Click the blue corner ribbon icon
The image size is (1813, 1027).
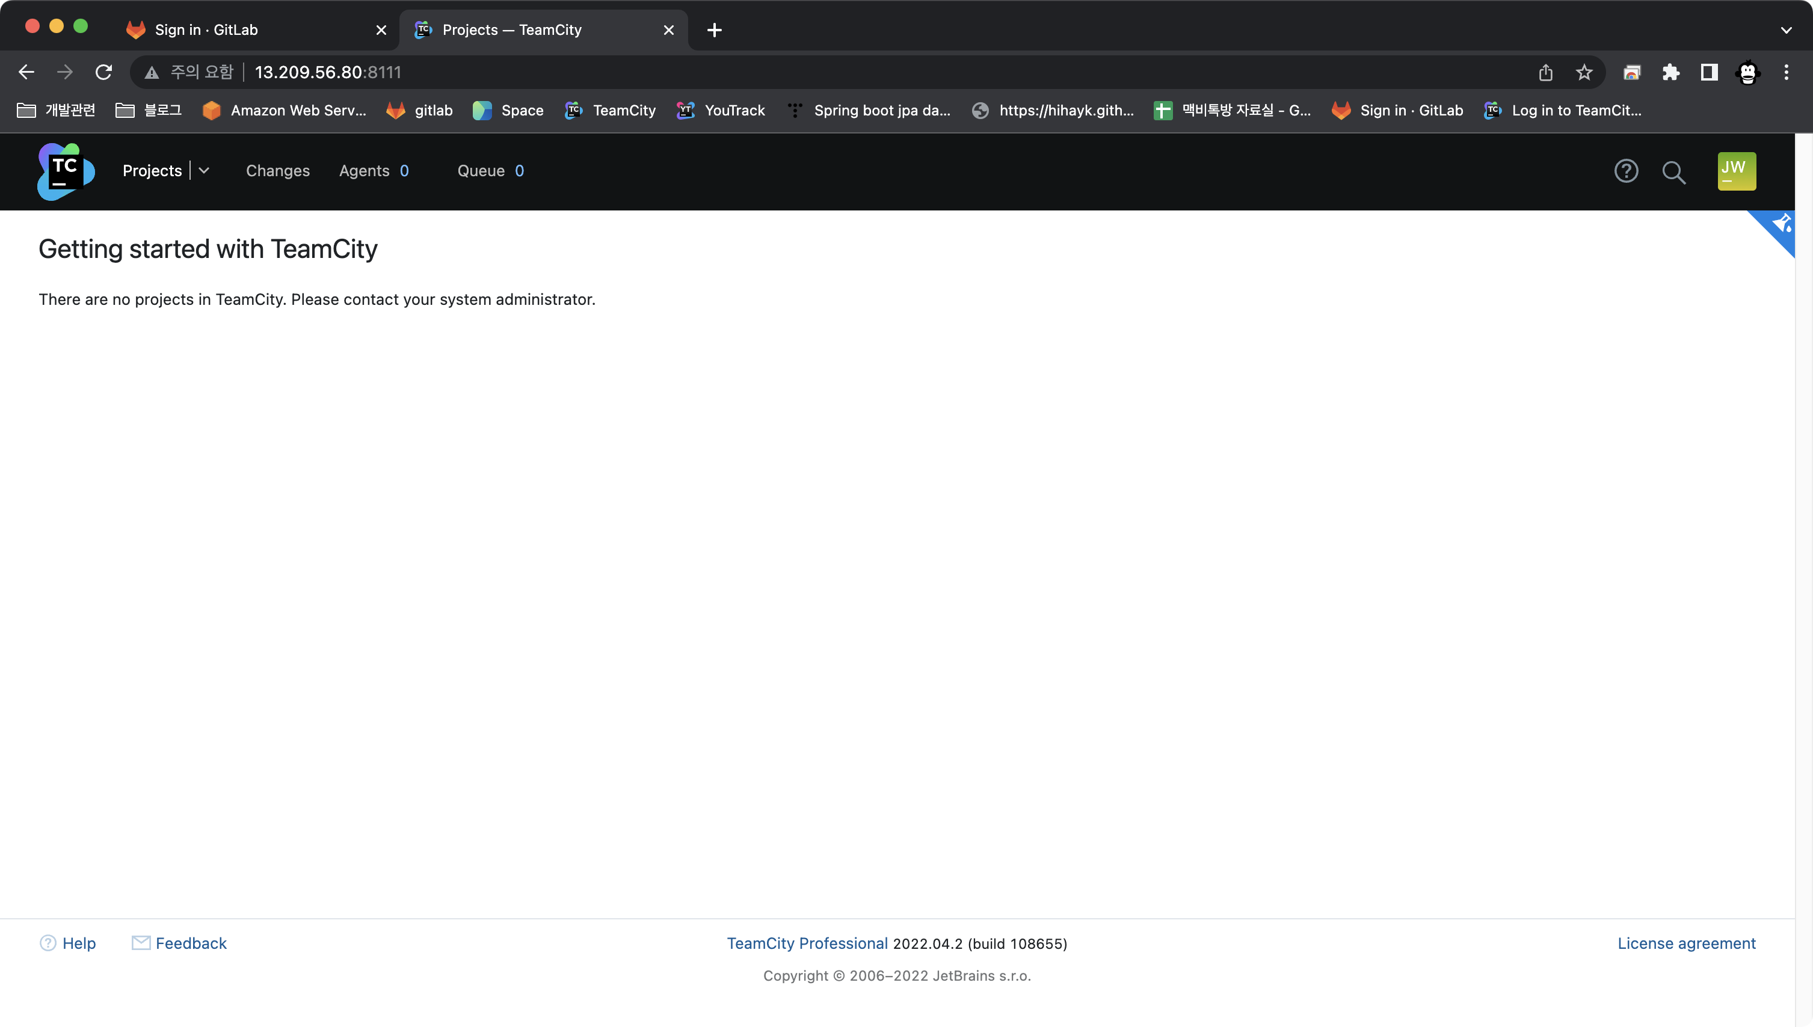pos(1780,225)
